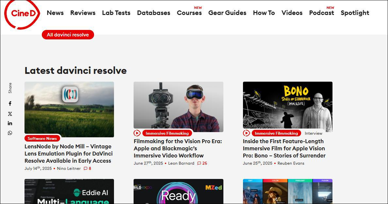Viewport: 388px width, 204px height.
Task: Click the Latest davinci resolve heading
Action: [x=75, y=71]
